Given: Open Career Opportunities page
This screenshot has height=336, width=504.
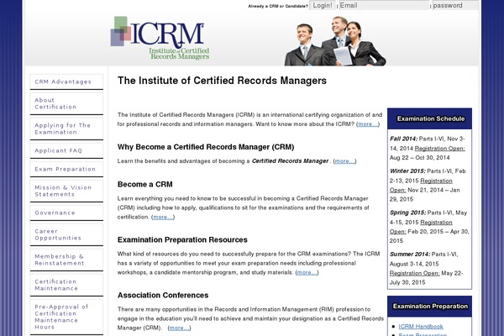Looking at the screenshot, I should click(66, 234).
